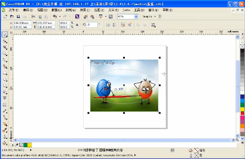The height and width of the screenshot is (159, 245).
Task: Select the Dimension tool
Action: [x=5, y=111]
